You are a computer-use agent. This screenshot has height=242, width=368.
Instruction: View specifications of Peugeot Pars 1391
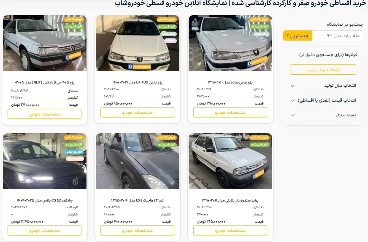(230, 112)
